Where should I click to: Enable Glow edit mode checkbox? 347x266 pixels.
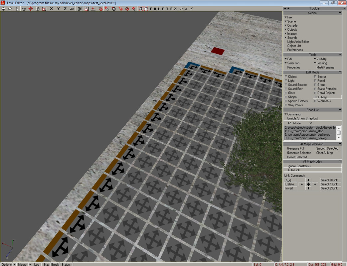click(286, 93)
